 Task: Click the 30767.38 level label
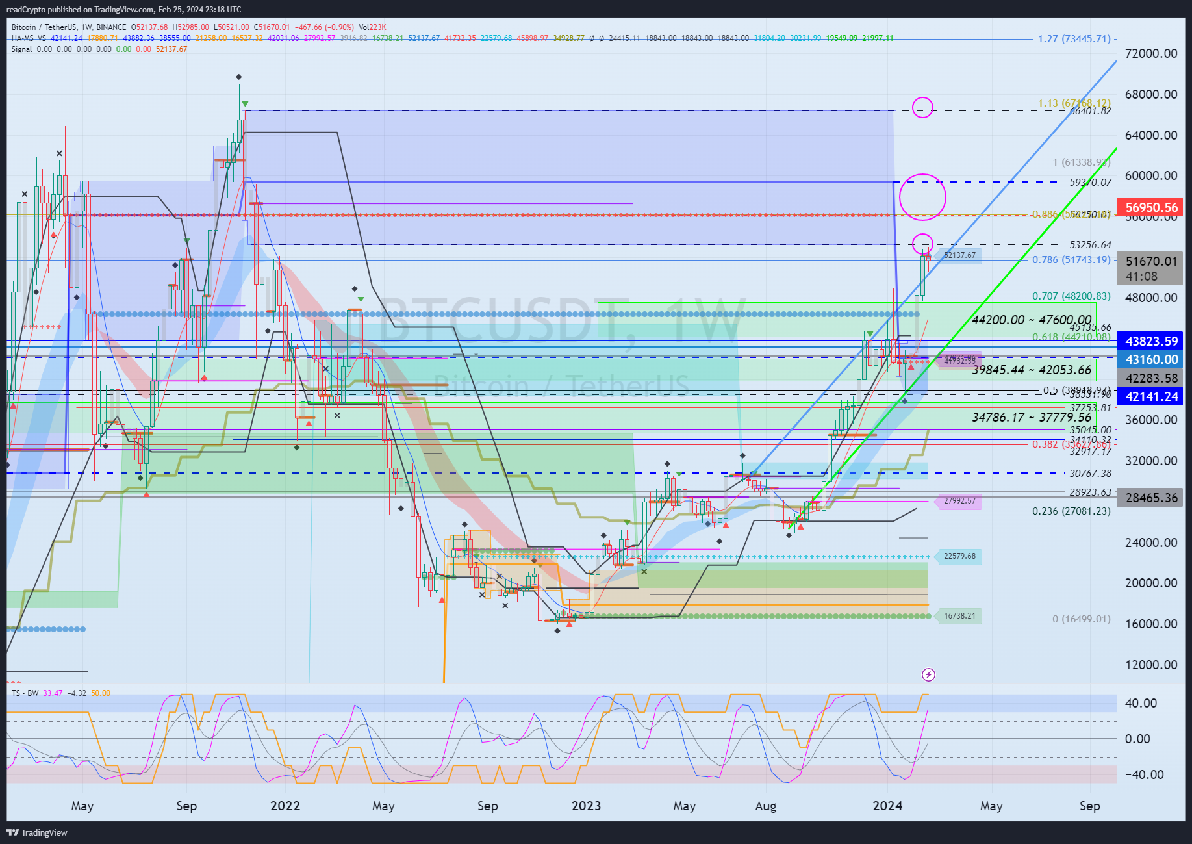(1091, 474)
